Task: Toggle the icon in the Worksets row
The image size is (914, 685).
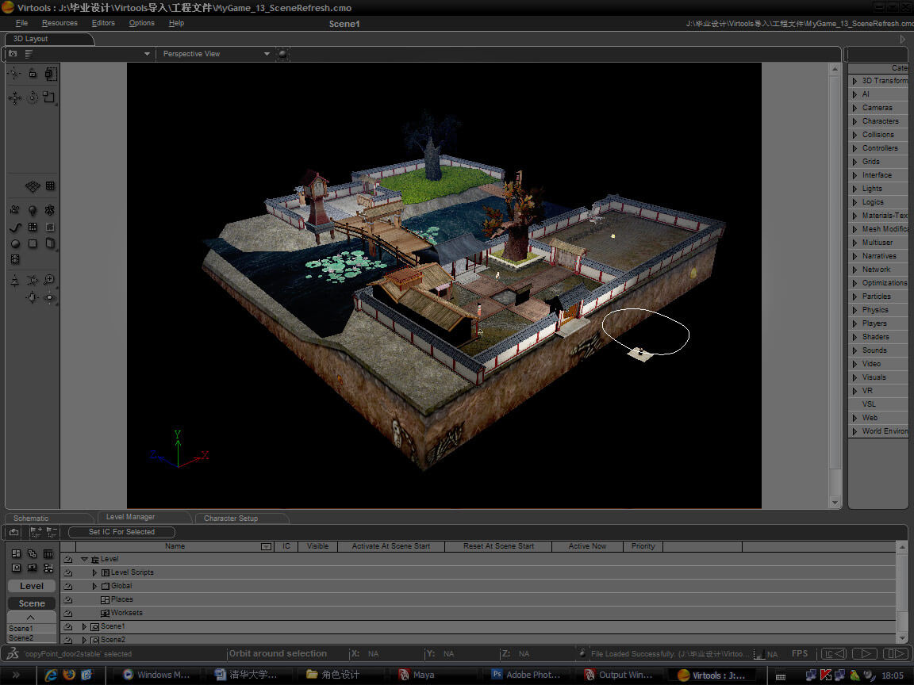Action: point(68,614)
